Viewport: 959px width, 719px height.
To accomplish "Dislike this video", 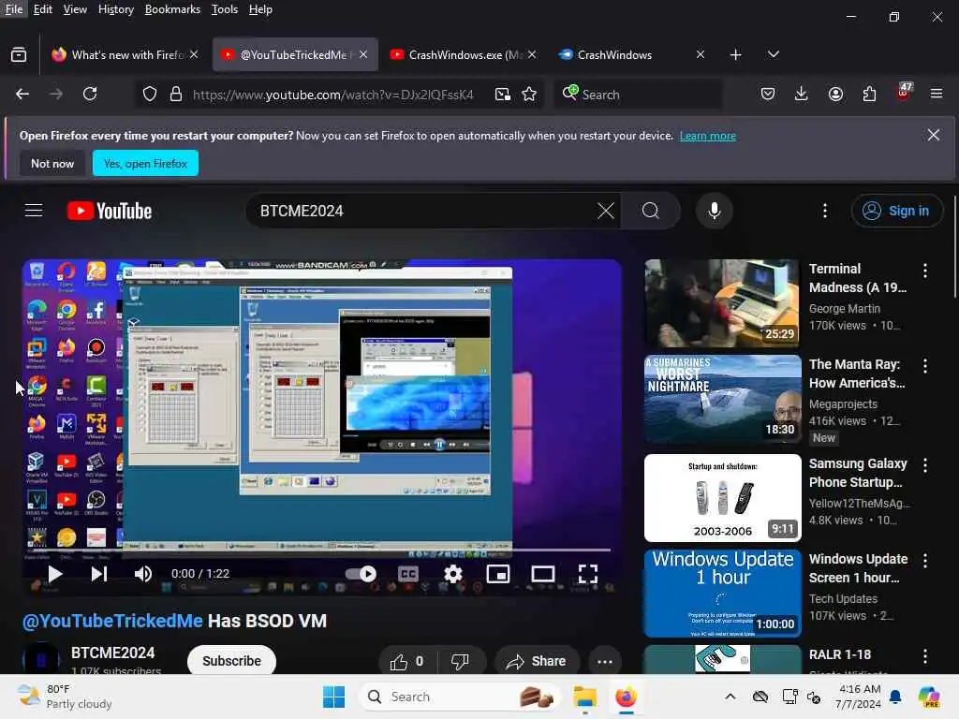I will point(460,661).
